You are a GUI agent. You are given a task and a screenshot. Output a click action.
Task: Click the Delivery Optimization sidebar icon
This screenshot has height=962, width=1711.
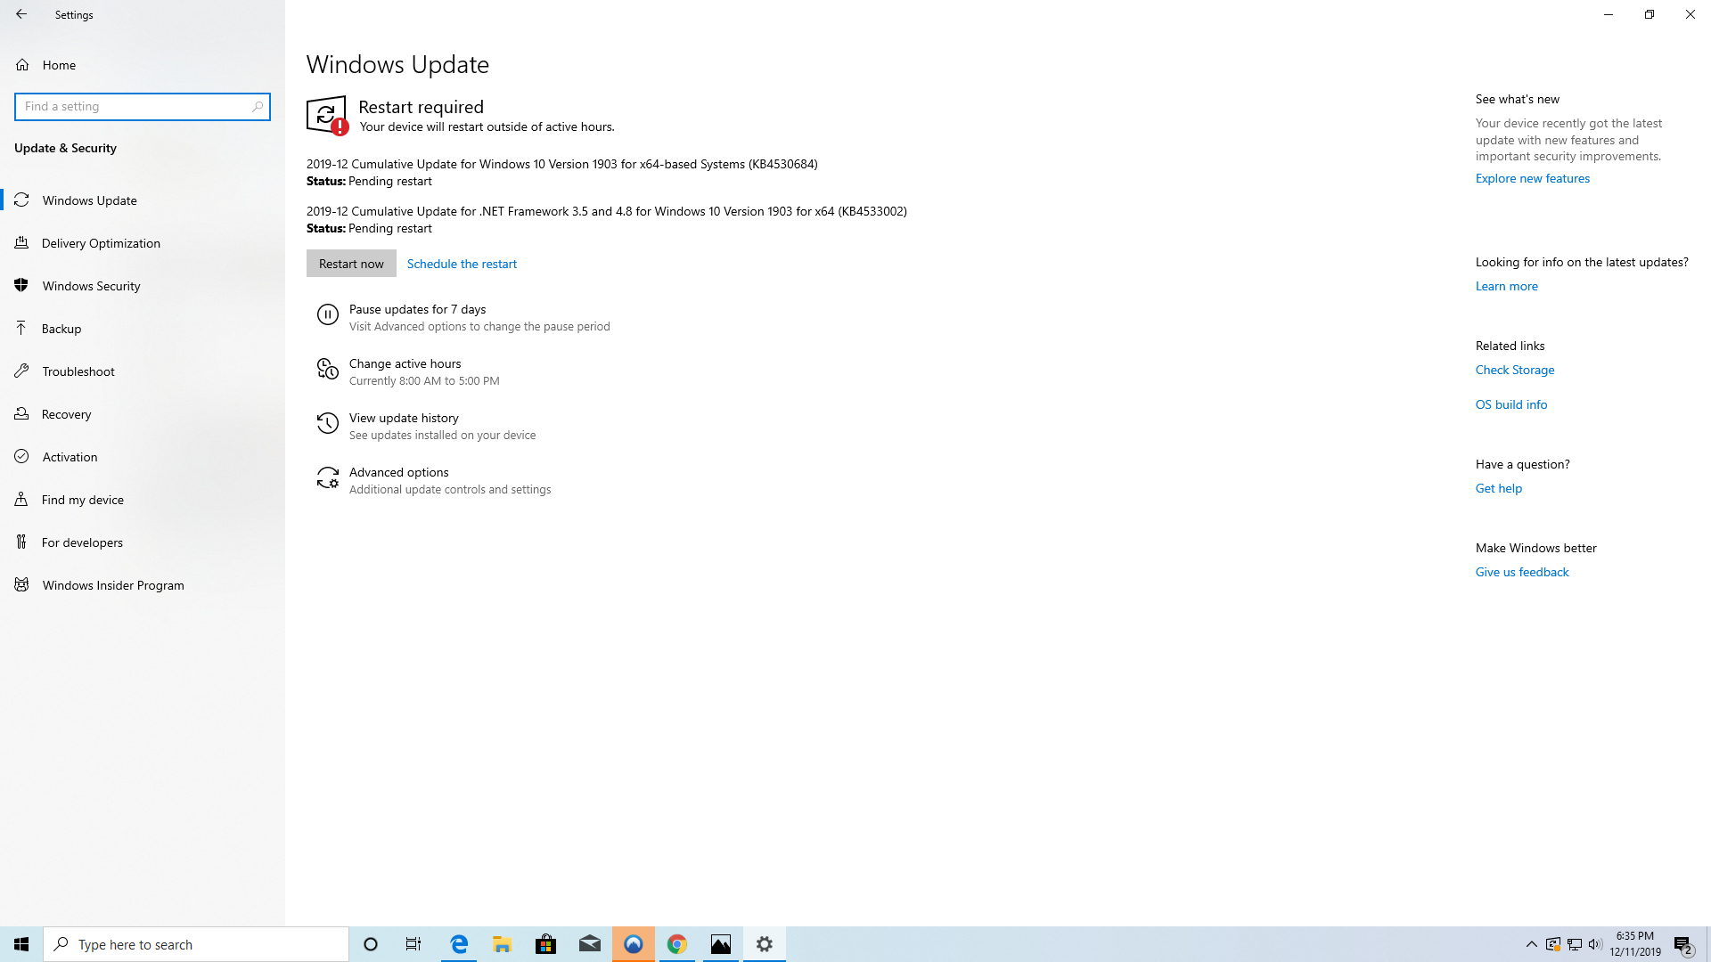click(21, 243)
